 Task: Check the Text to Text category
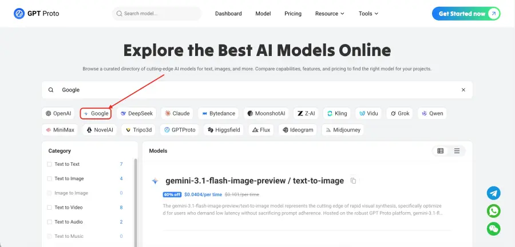[50, 164]
